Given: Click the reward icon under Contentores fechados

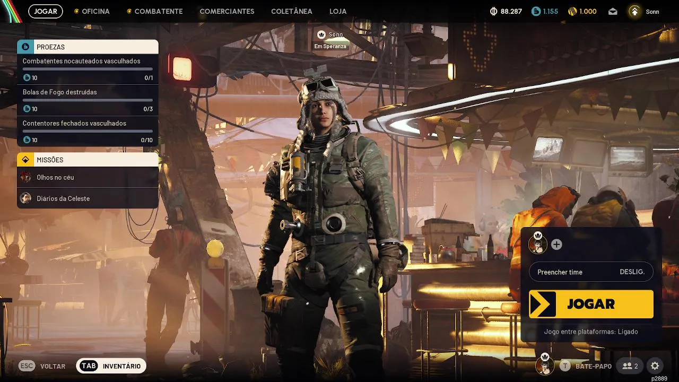Looking at the screenshot, I should pyautogui.click(x=27, y=140).
